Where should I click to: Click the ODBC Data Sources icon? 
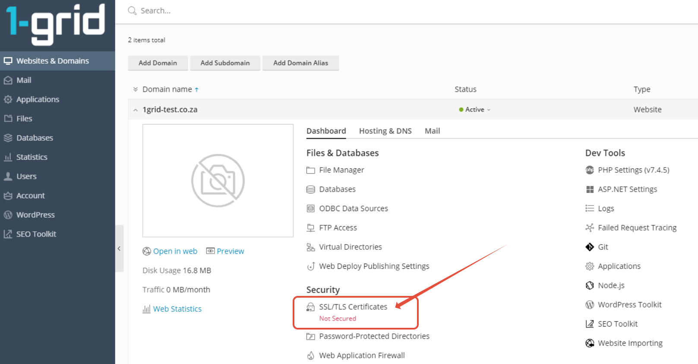(x=311, y=208)
